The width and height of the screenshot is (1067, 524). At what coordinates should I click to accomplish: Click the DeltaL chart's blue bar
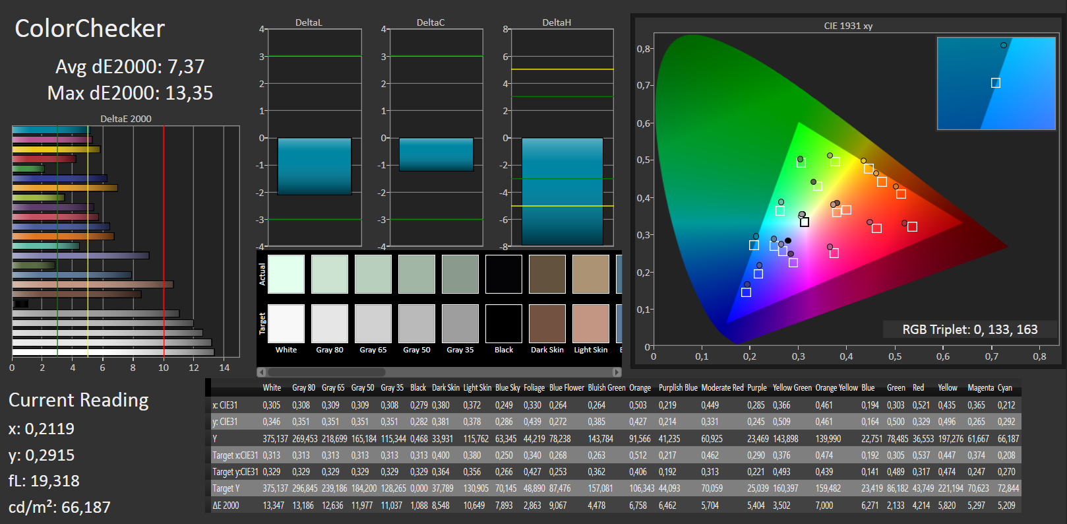(314, 166)
